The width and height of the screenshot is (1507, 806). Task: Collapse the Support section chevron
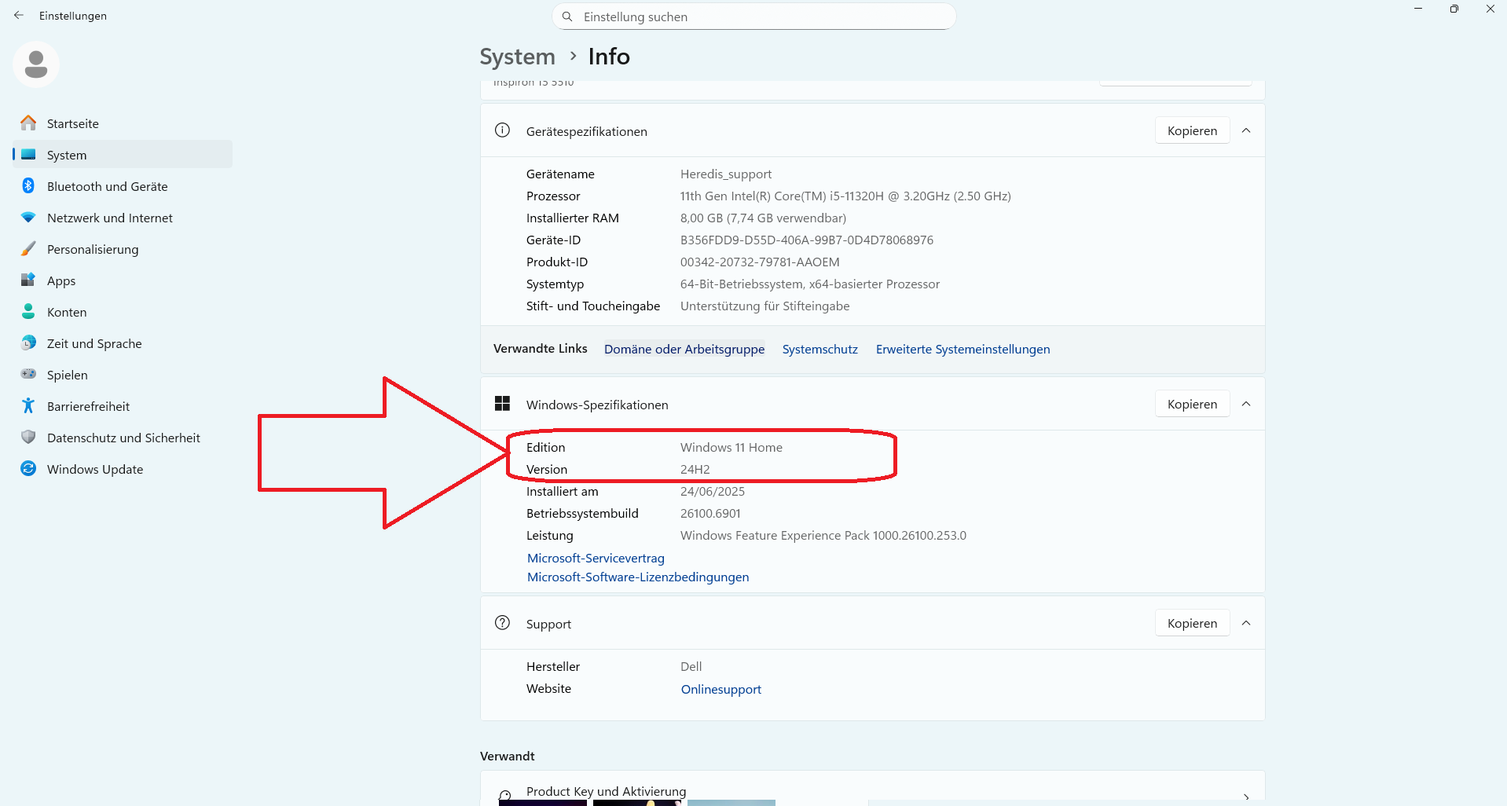[1246, 623]
